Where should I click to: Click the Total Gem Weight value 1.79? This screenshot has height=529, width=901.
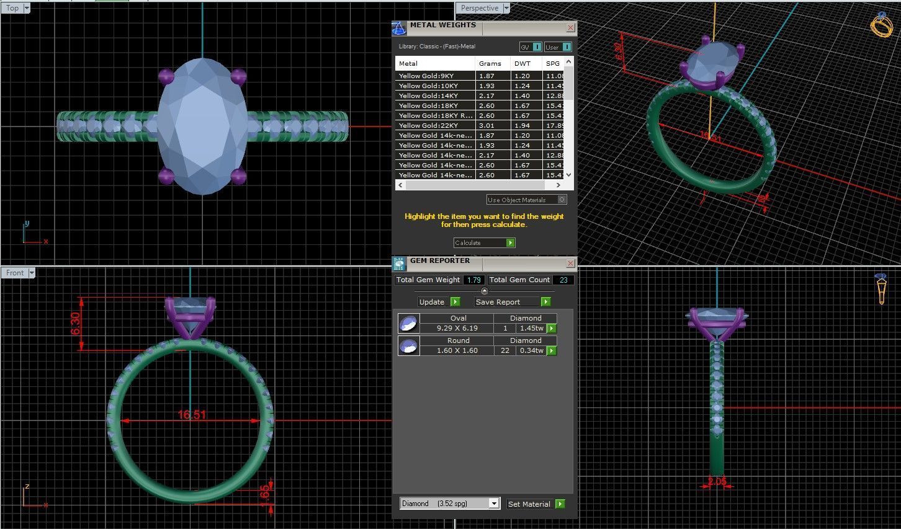[474, 280]
